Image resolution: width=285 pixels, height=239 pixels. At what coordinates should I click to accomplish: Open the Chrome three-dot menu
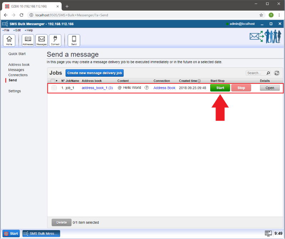(279, 15)
